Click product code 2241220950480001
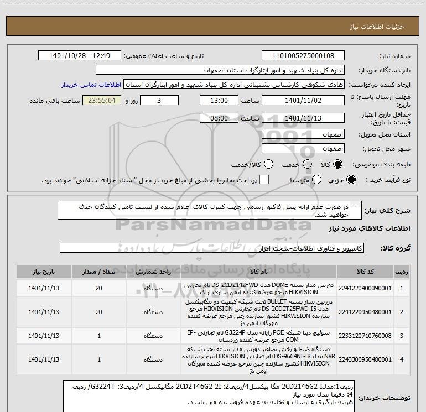 click(x=365, y=312)
